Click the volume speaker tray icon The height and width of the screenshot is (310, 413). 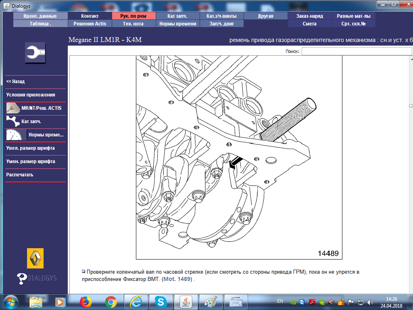[370, 302]
